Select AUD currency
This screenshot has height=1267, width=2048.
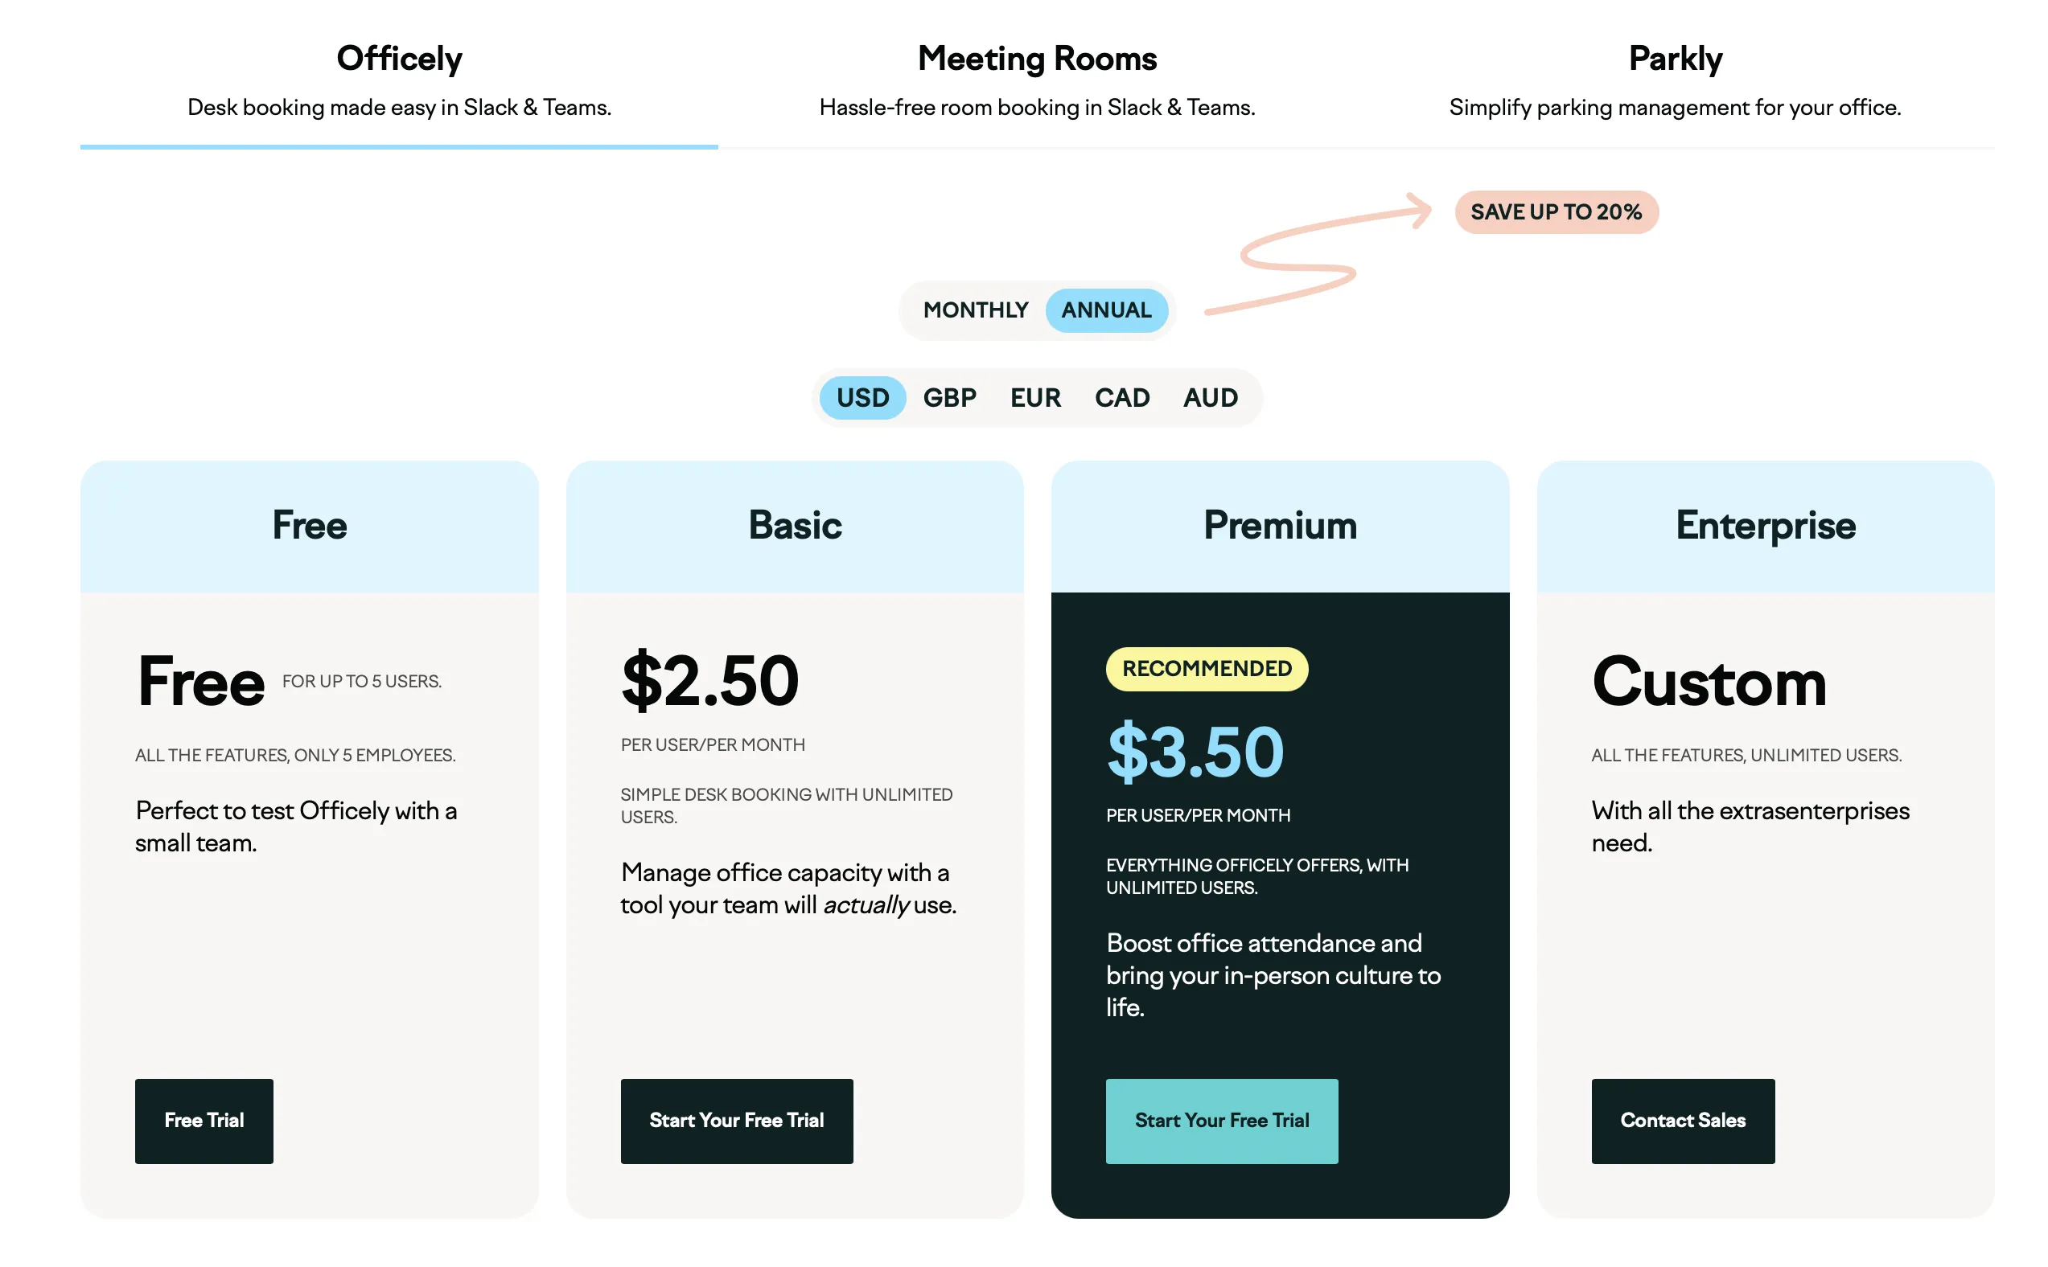(x=1210, y=397)
